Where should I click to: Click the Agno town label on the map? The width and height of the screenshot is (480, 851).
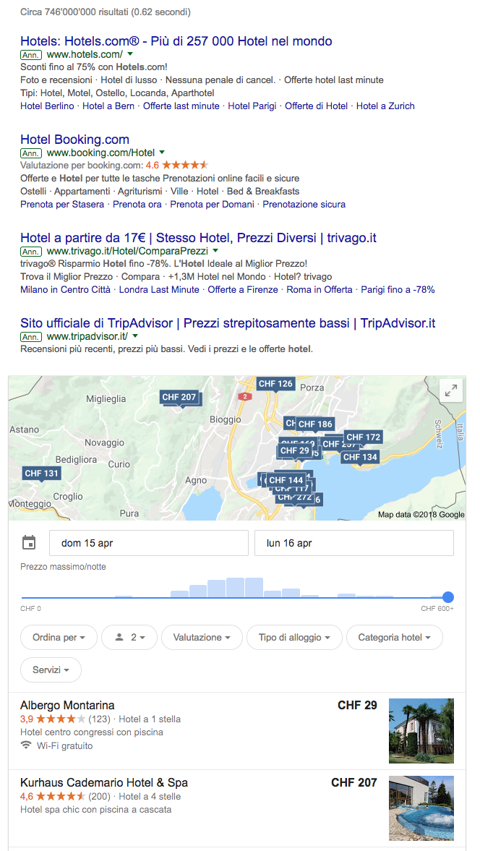click(196, 480)
